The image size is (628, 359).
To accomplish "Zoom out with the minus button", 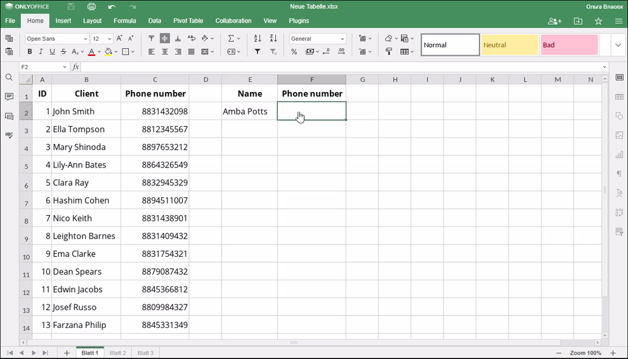I will click(x=559, y=353).
